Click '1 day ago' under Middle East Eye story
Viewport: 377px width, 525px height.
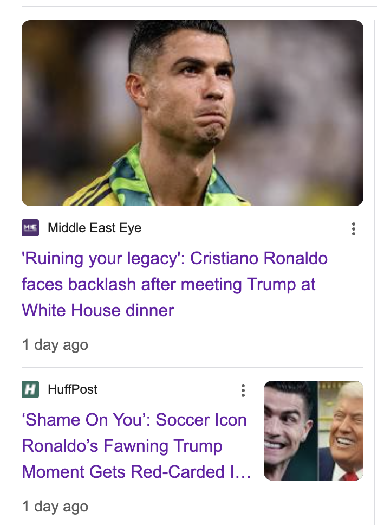click(55, 345)
